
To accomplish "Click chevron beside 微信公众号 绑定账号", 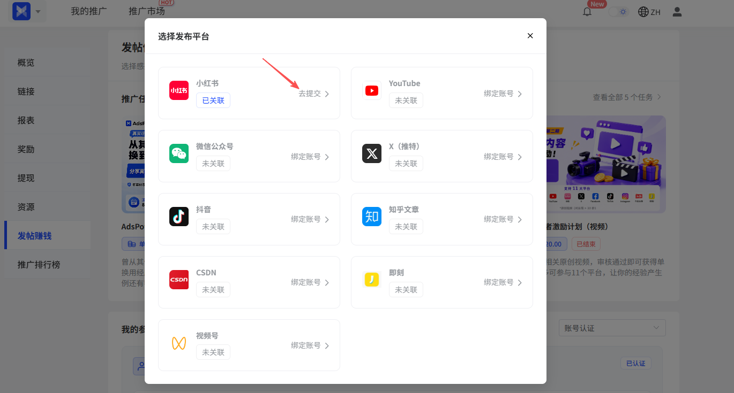I will pyautogui.click(x=327, y=157).
